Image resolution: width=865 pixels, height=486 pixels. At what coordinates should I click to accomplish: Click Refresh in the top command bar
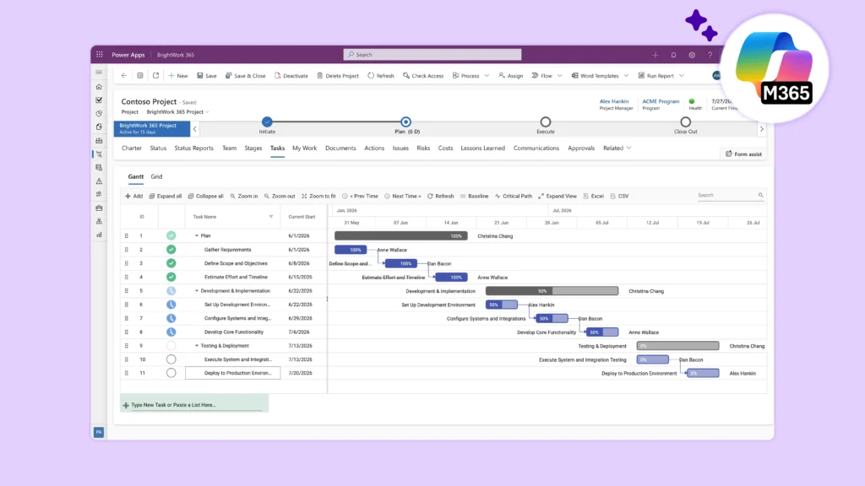pyautogui.click(x=381, y=75)
